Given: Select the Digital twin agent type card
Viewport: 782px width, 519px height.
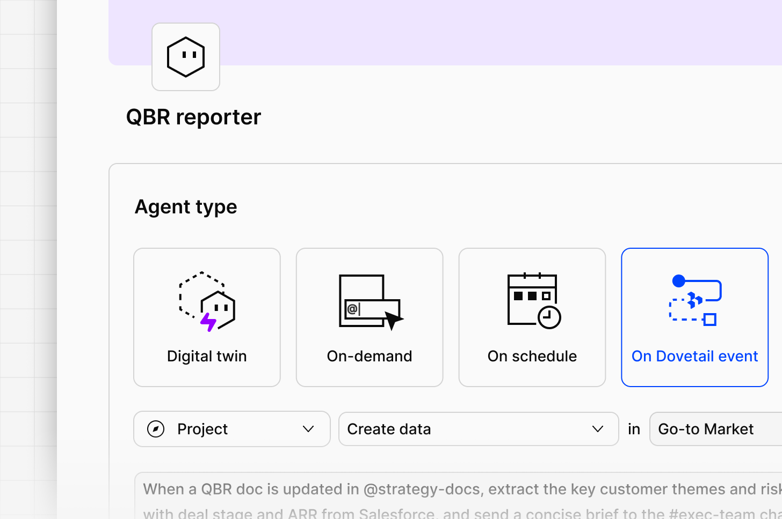Looking at the screenshot, I should 207,317.
